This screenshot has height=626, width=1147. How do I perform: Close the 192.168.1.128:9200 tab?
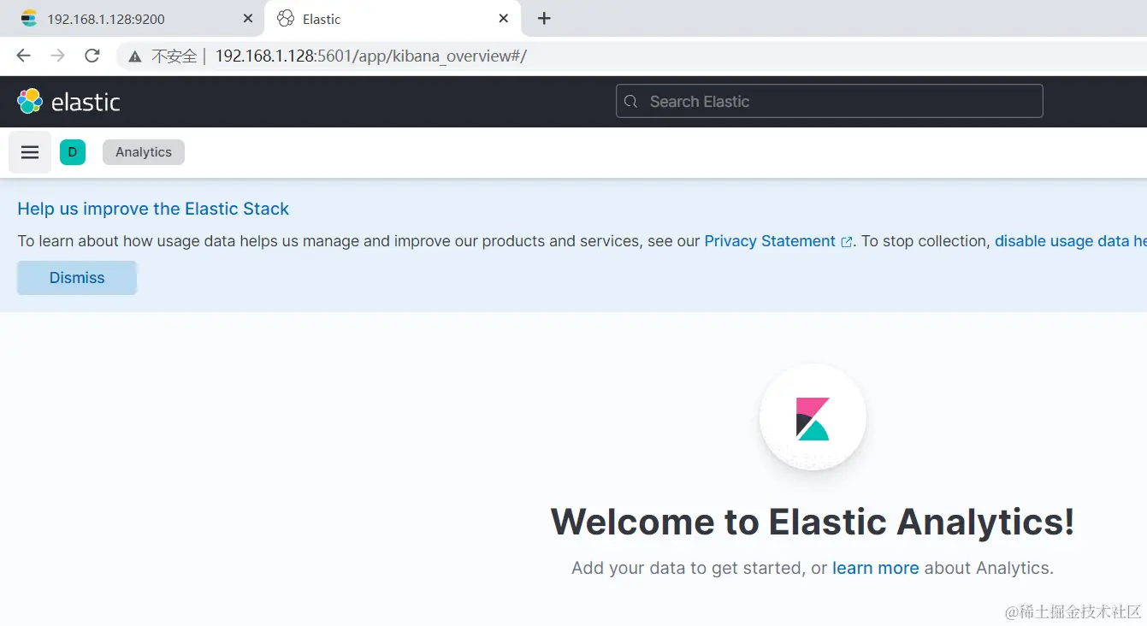click(x=248, y=18)
